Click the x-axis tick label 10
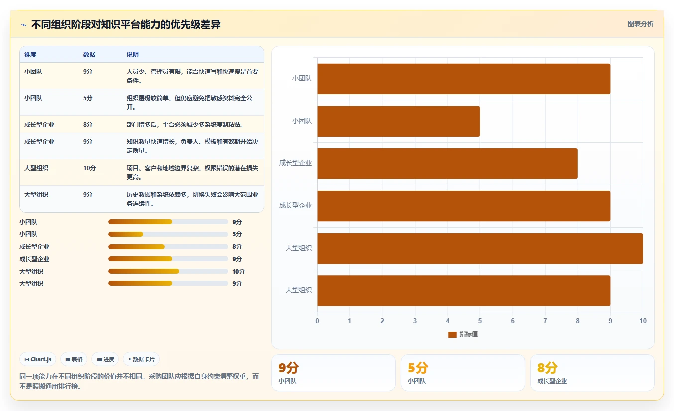674x411 pixels. (643, 321)
